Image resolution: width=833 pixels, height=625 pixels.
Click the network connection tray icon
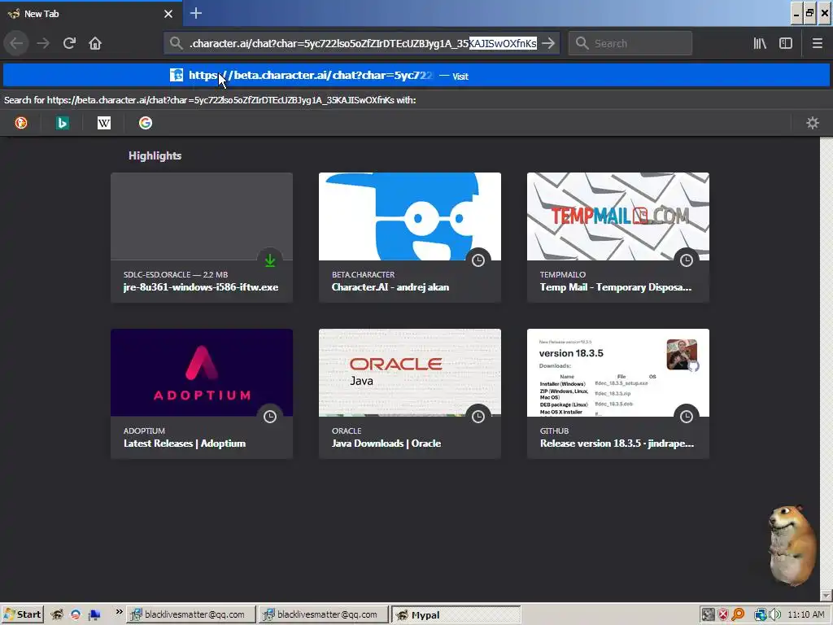click(761, 615)
